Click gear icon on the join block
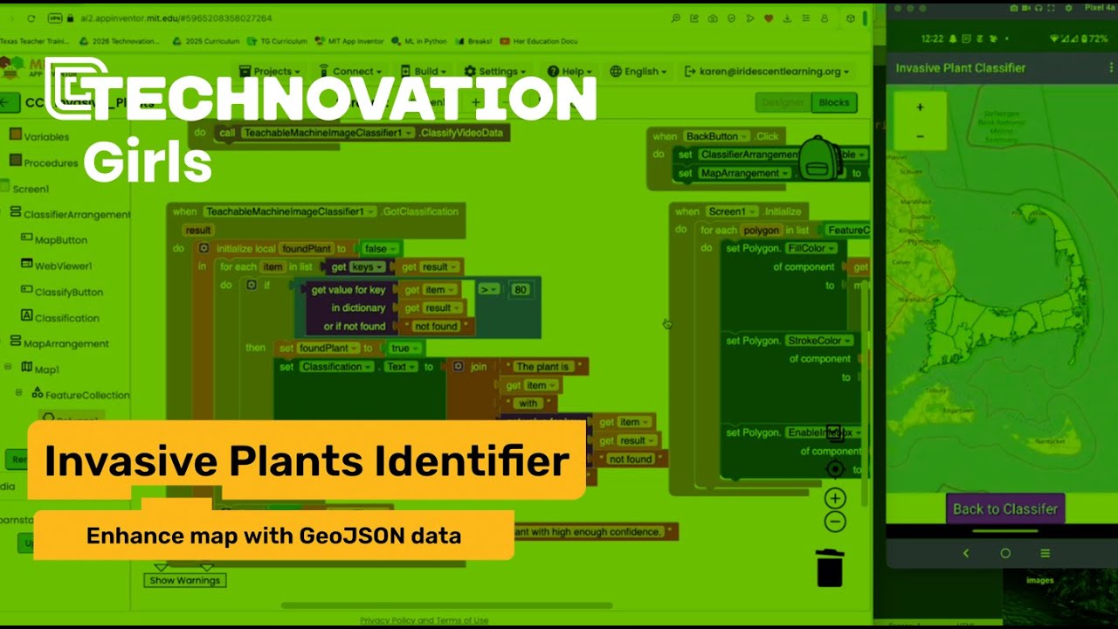Image resolution: width=1118 pixels, height=629 pixels. tap(458, 367)
